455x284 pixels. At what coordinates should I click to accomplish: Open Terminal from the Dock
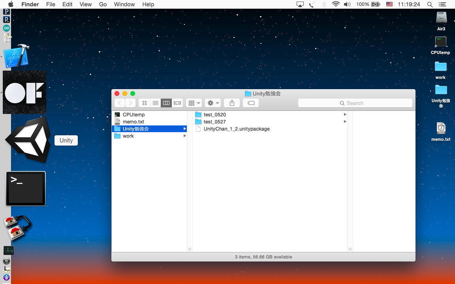(26, 189)
